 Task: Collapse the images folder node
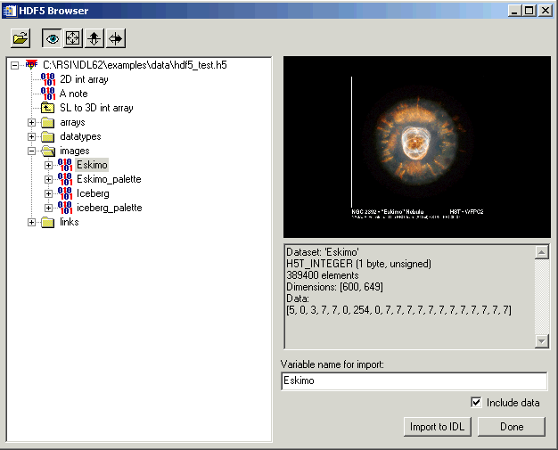pyautogui.click(x=33, y=151)
